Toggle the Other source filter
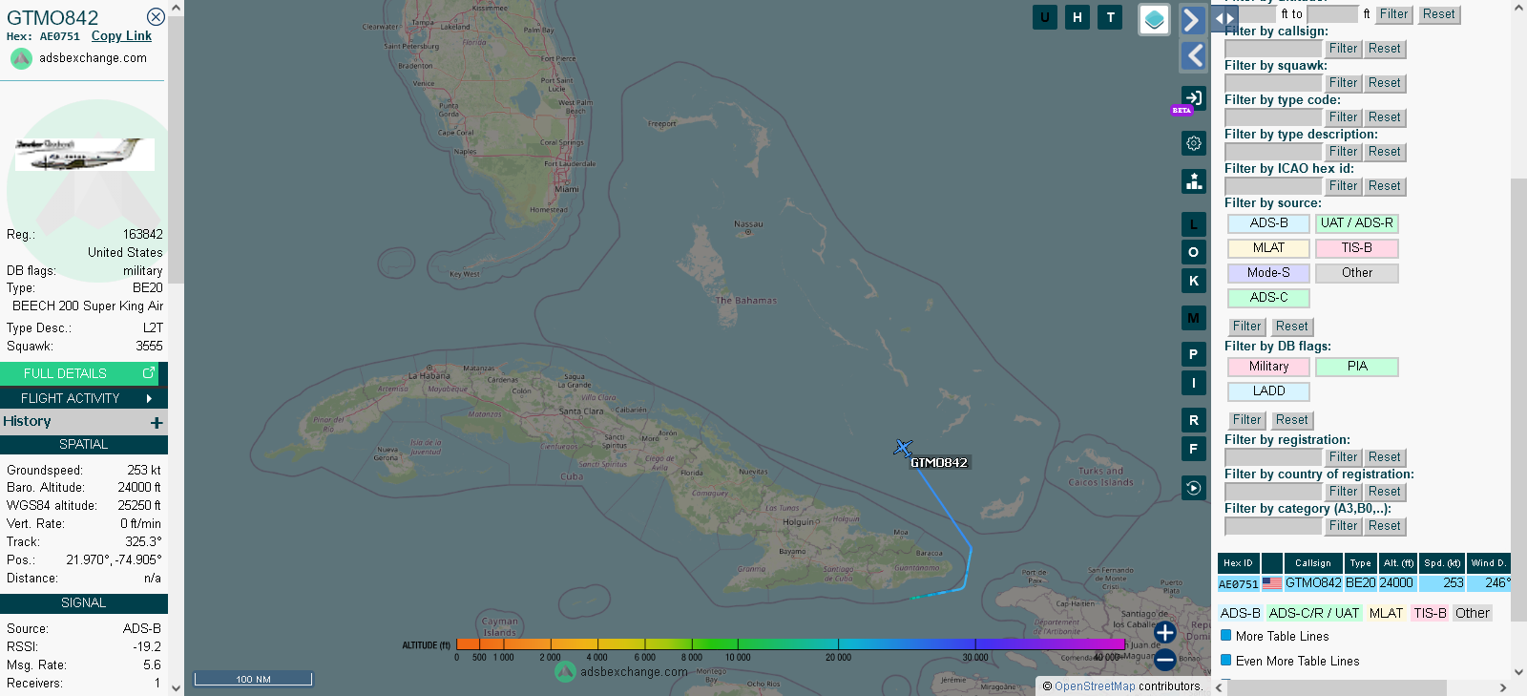 [x=1356, y=273]
